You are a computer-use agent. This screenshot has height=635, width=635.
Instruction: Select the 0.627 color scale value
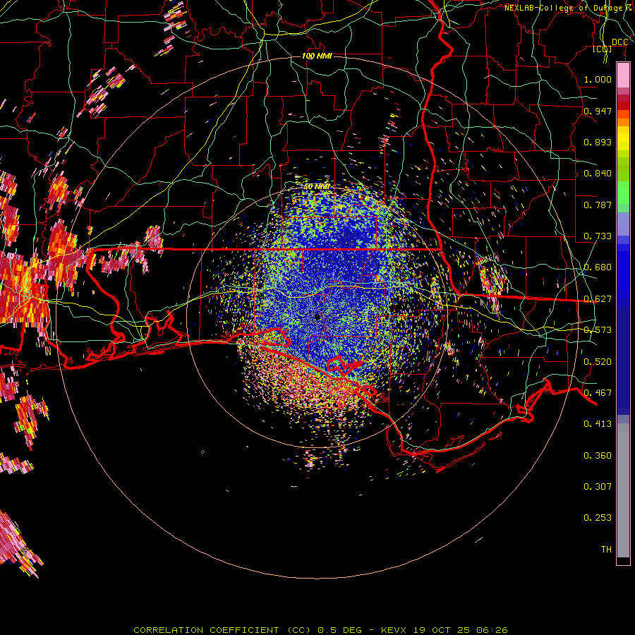(598, 299)
